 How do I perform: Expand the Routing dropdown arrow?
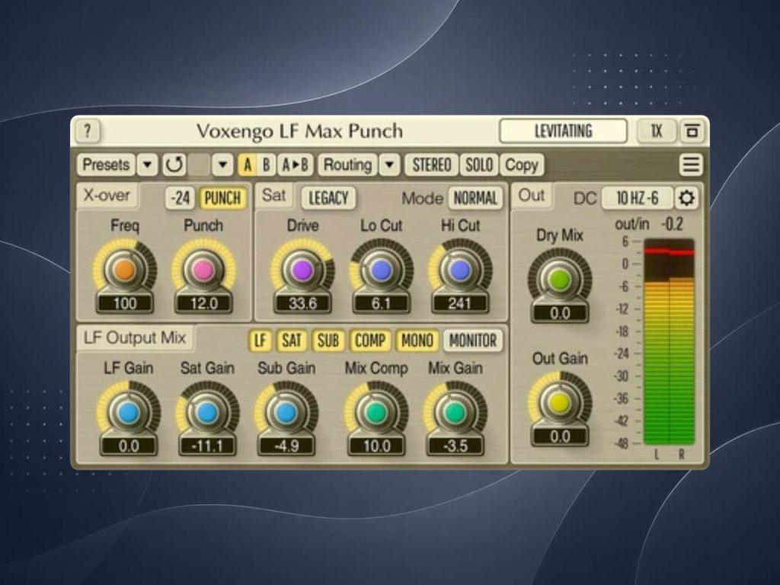coord(389,165)
